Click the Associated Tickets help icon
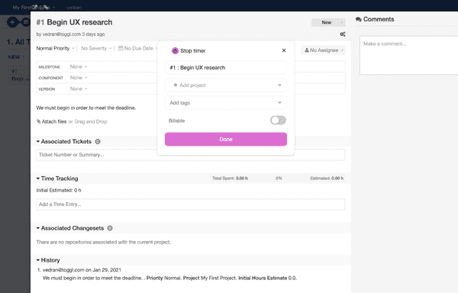The width and height of the screenshot is (458, 293). [x=98, y=141]
